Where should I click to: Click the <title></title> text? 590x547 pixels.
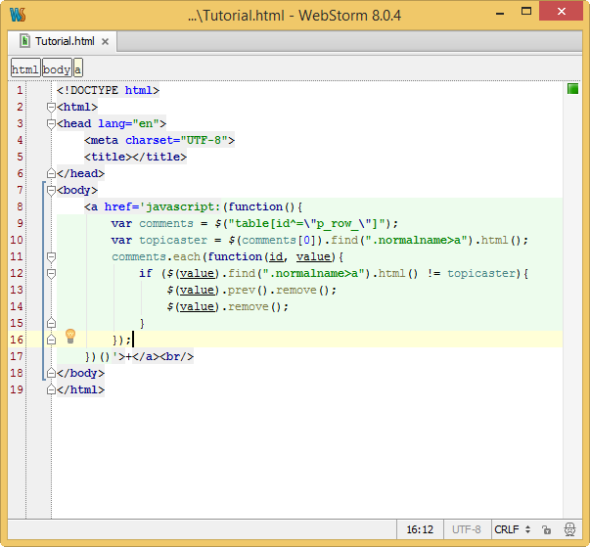coord(135,157)
